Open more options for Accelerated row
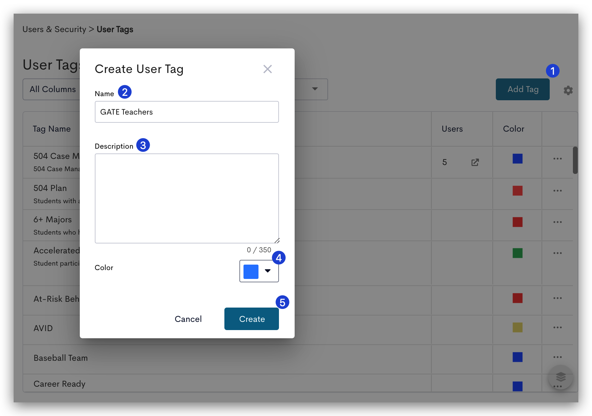592x416 pixels. (x=558, y=253)
